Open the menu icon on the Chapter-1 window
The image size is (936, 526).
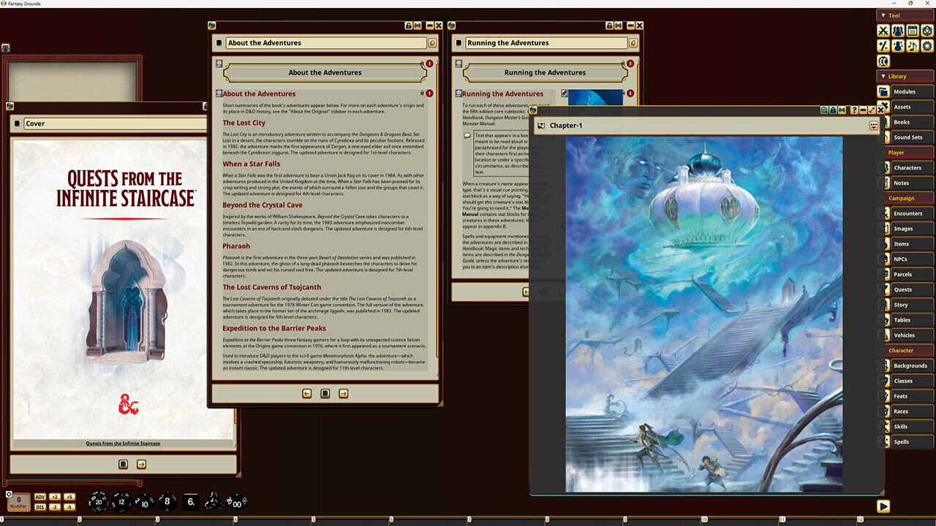pos(874,125)
